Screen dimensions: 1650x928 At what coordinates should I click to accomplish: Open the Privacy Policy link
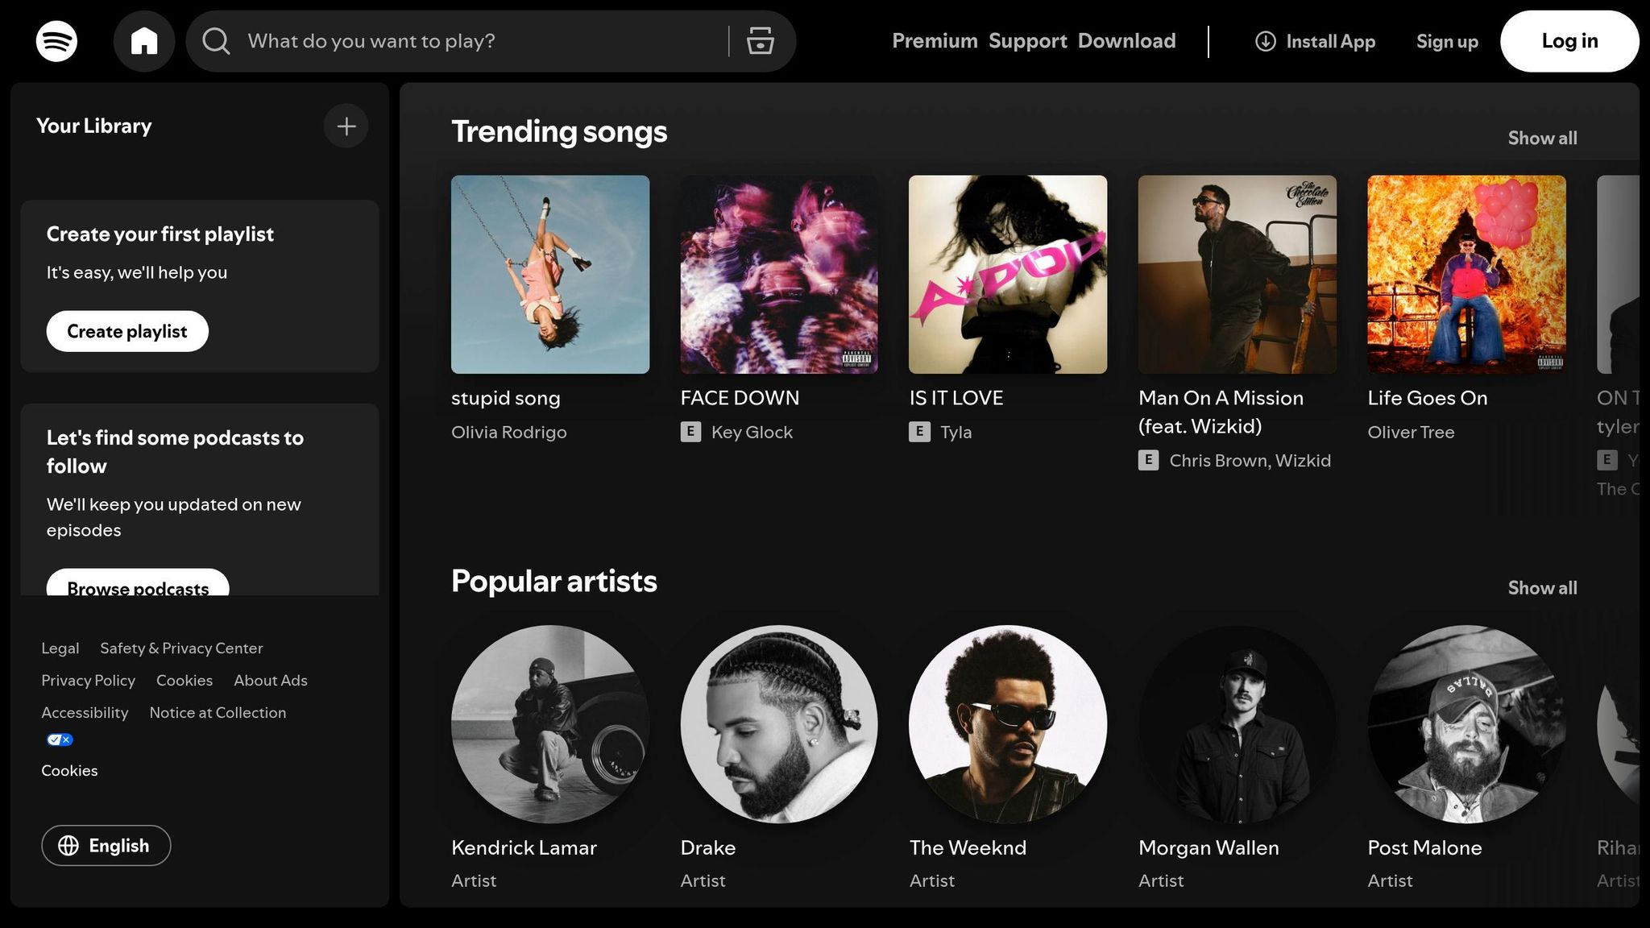click(x=89, y=680)
